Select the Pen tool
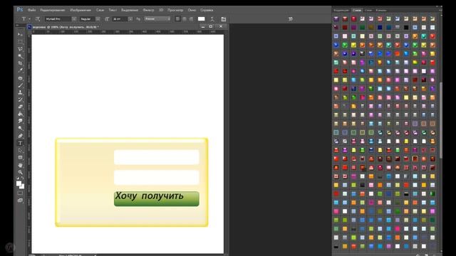The width and height of the screenshot is (456, 256). coord(20,136)
